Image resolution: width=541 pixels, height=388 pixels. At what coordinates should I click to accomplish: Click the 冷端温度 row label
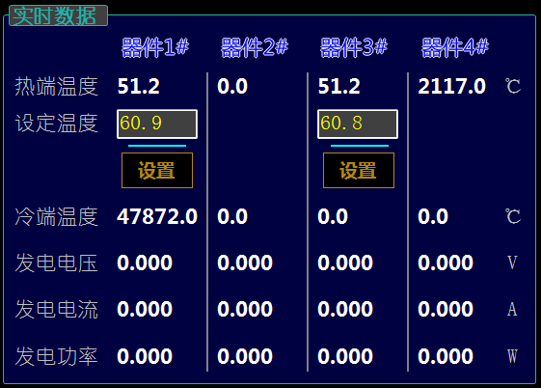pyautogui.click(x=57, y=217)
